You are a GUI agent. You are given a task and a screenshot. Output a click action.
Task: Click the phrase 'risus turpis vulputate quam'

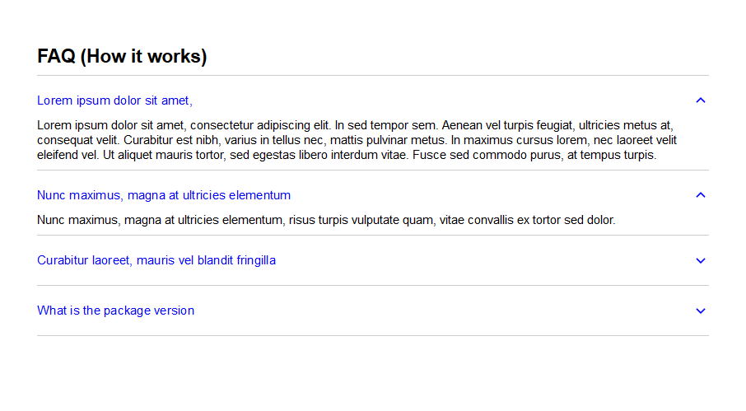361,220
